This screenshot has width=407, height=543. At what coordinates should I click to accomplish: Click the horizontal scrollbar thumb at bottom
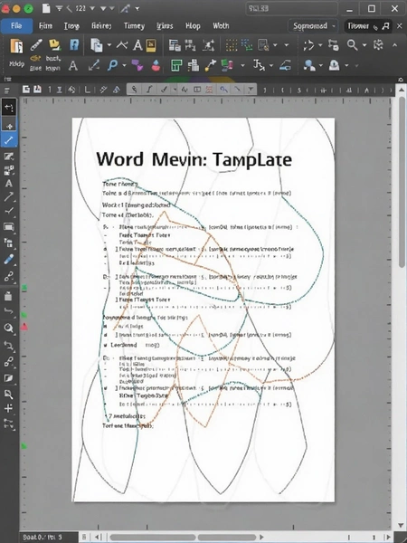pos(184,537)
